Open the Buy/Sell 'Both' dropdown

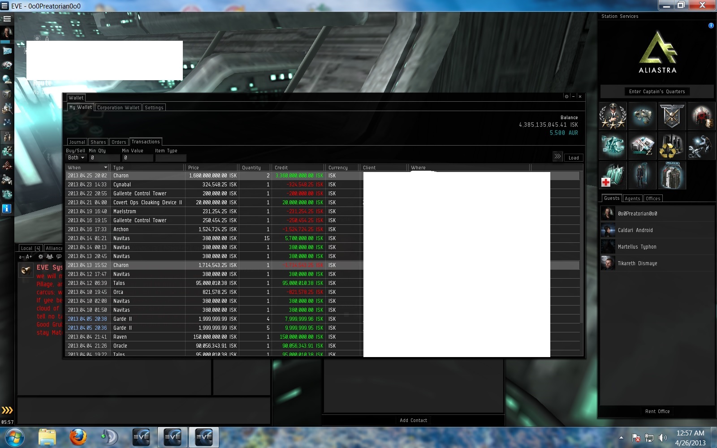(x=76, y=158)
